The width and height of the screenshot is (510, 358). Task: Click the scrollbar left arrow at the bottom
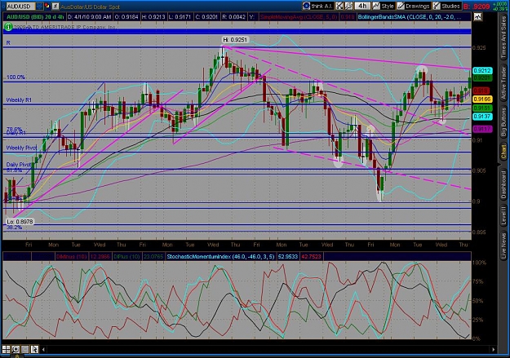(x=43, y=350)
